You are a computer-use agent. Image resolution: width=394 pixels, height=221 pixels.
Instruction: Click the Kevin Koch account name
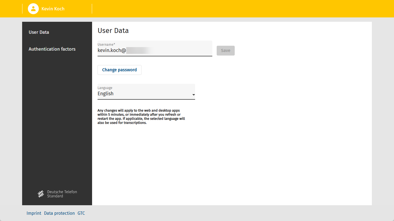pyautogui.click(x=53, y=9)
